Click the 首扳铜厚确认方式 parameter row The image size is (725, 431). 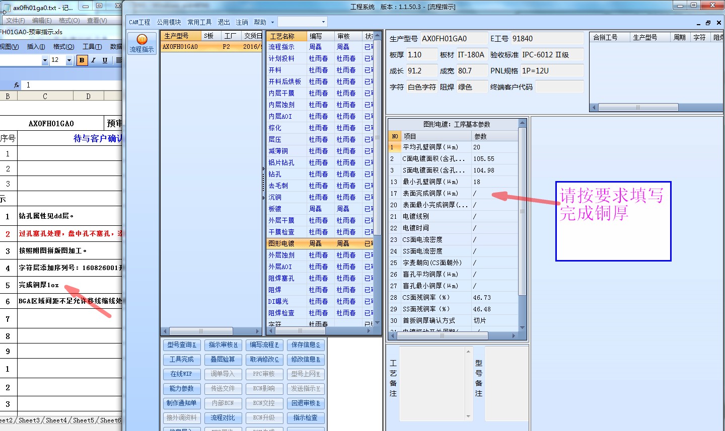tap(453, 321)
